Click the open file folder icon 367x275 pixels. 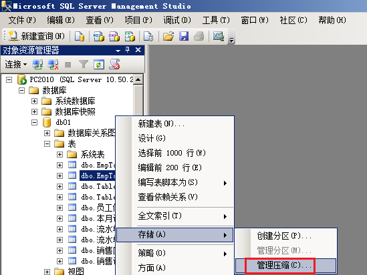(x=168, y=36)
